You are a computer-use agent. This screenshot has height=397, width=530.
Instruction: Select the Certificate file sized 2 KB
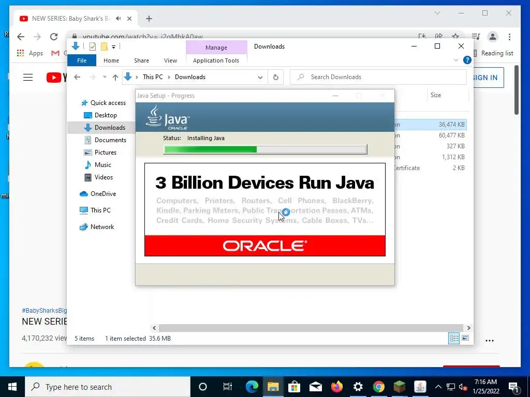pyautogui.click(x=430, y=168)
